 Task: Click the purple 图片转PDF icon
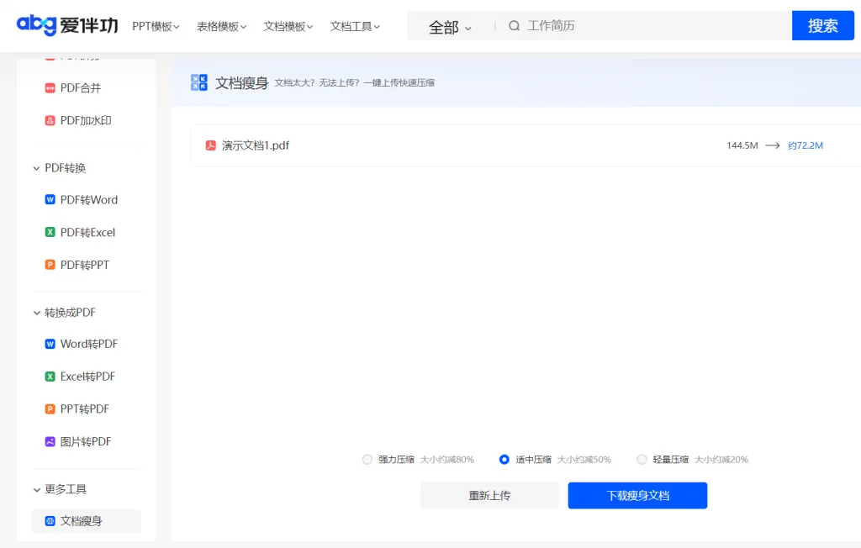click(50, 442)
